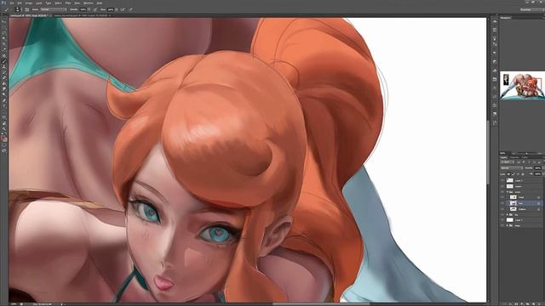Open the File menu

pos(12,3)
